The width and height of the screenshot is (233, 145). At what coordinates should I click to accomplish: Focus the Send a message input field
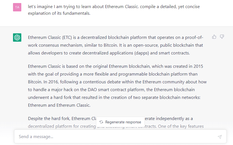(x=116, y=137)
